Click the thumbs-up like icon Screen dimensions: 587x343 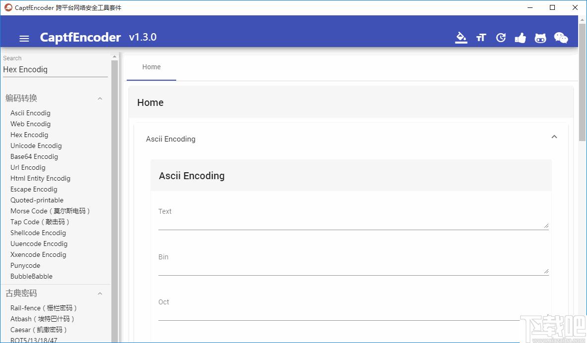click(520, 38)
